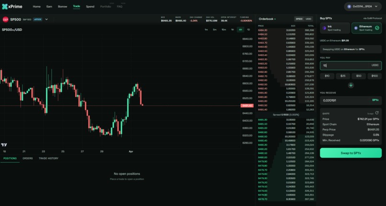Click the SP500x/USD chart title
Viewport: 386px width, 206px height.
[12, 30]
